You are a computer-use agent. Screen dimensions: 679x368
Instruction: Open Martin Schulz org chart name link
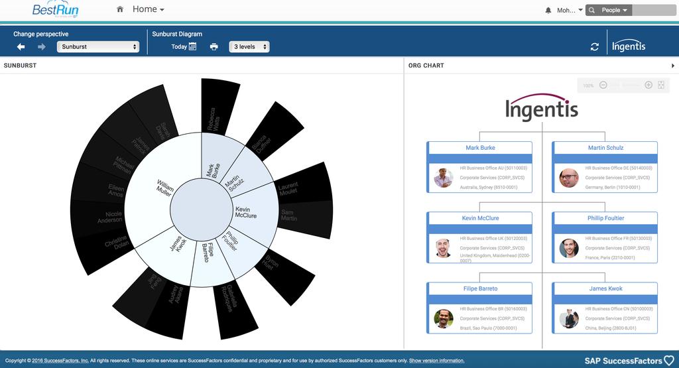click(x=605, y=148)
